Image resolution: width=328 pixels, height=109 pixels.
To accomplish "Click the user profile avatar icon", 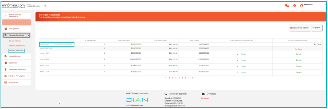I will (x=302, y=6).
